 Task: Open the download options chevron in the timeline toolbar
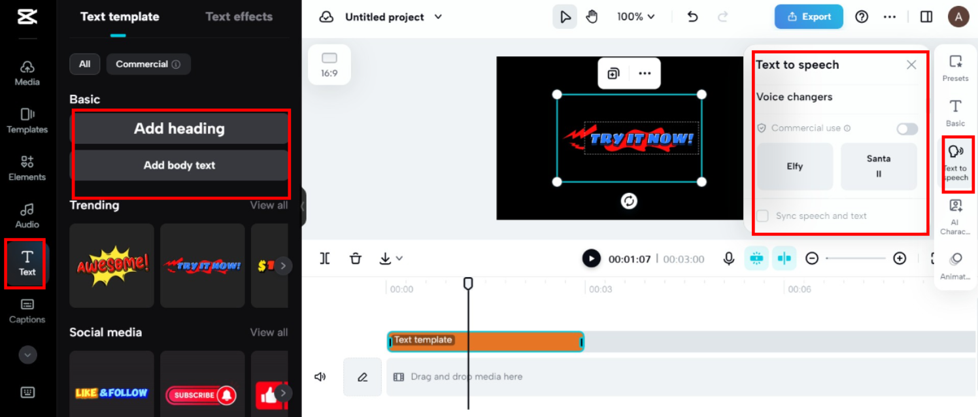(399, 258)
